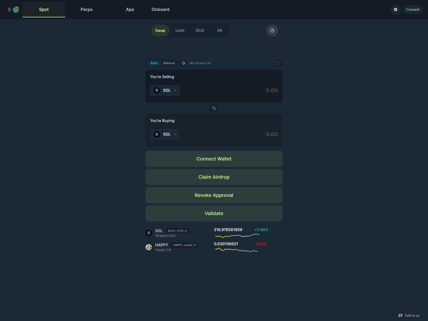Select Auto swap mode
Viewport: 428px width, 321px height.
(x=154, y=63)
